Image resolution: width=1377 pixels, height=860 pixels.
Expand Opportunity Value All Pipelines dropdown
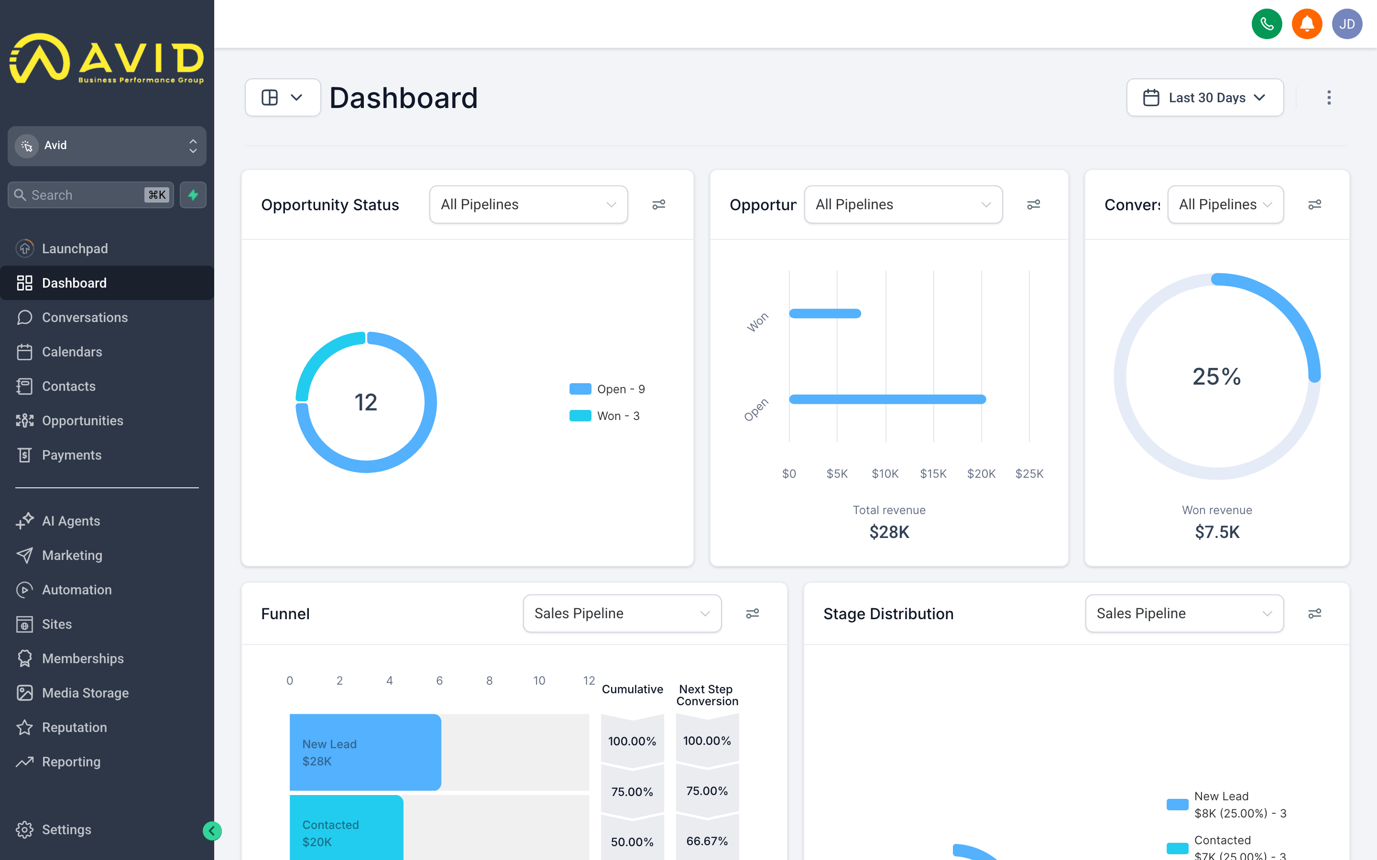[904, 204]
